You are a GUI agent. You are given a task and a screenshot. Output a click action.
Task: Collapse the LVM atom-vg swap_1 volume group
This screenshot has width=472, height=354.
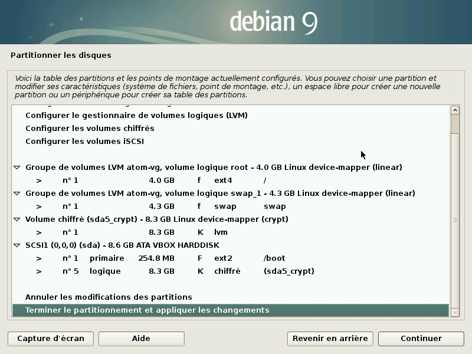(x=17, y=193)
